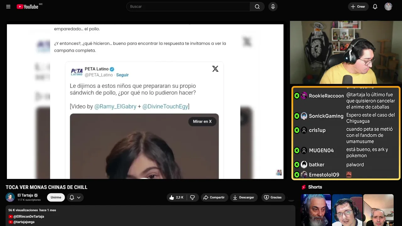Image resolution: width=402 pixels, height=226 pixels.
Task: Click Kick badge beside MUGEN04
Action: 297,150
